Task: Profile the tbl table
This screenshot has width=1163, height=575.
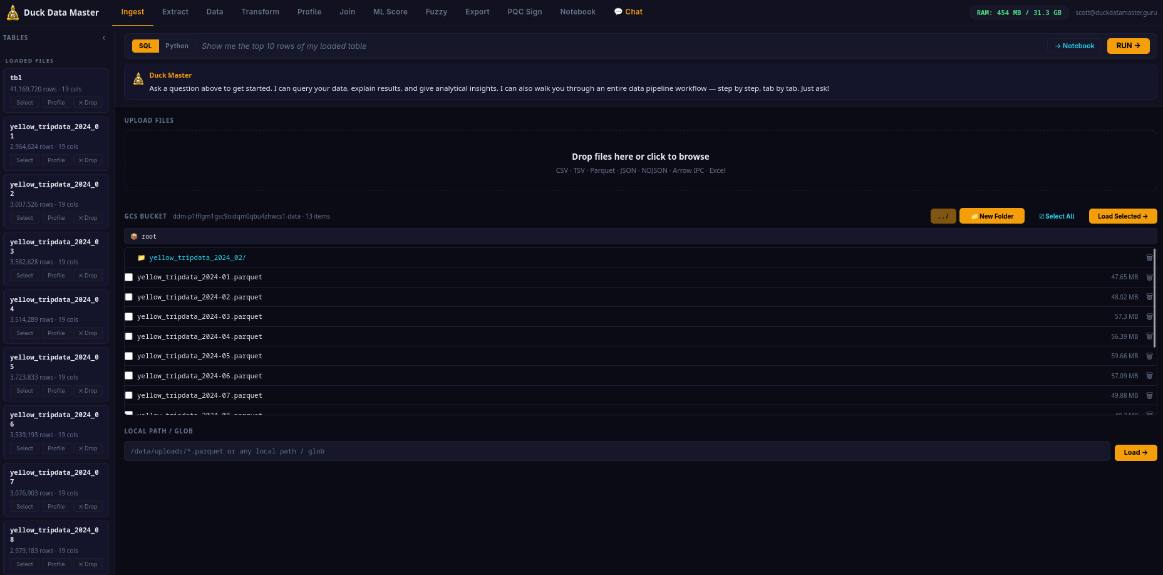Action: pos(56,103)
